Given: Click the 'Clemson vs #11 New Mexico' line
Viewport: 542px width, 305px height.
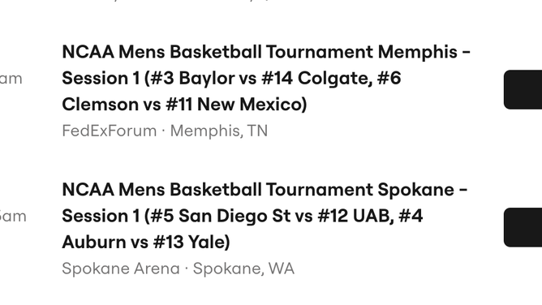Looking at the screenshot, I should [184, 105].
